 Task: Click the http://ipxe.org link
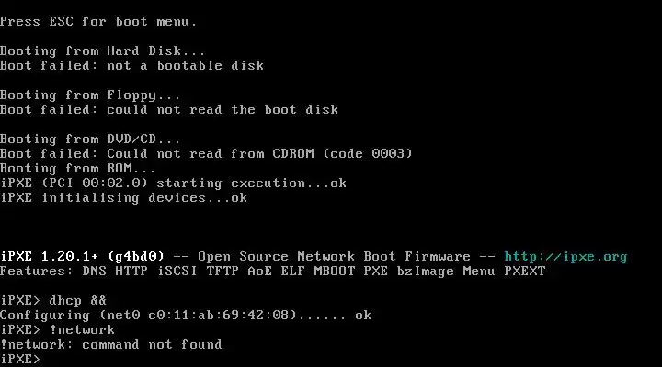tap(565, 257)
